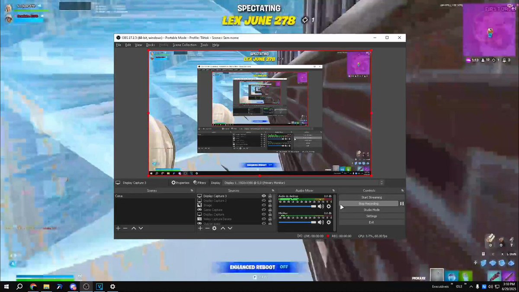Image resolution: width=519 pixels, height=292 pixels.
Task: Open Google Chrome from the taskbar
Action: tap(33, 286)
